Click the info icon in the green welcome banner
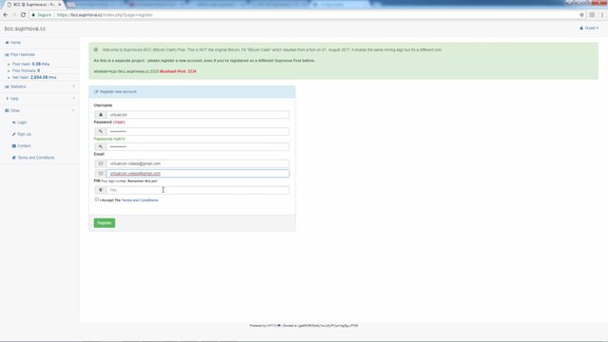 pyautogui.click(x=96, y=49)
